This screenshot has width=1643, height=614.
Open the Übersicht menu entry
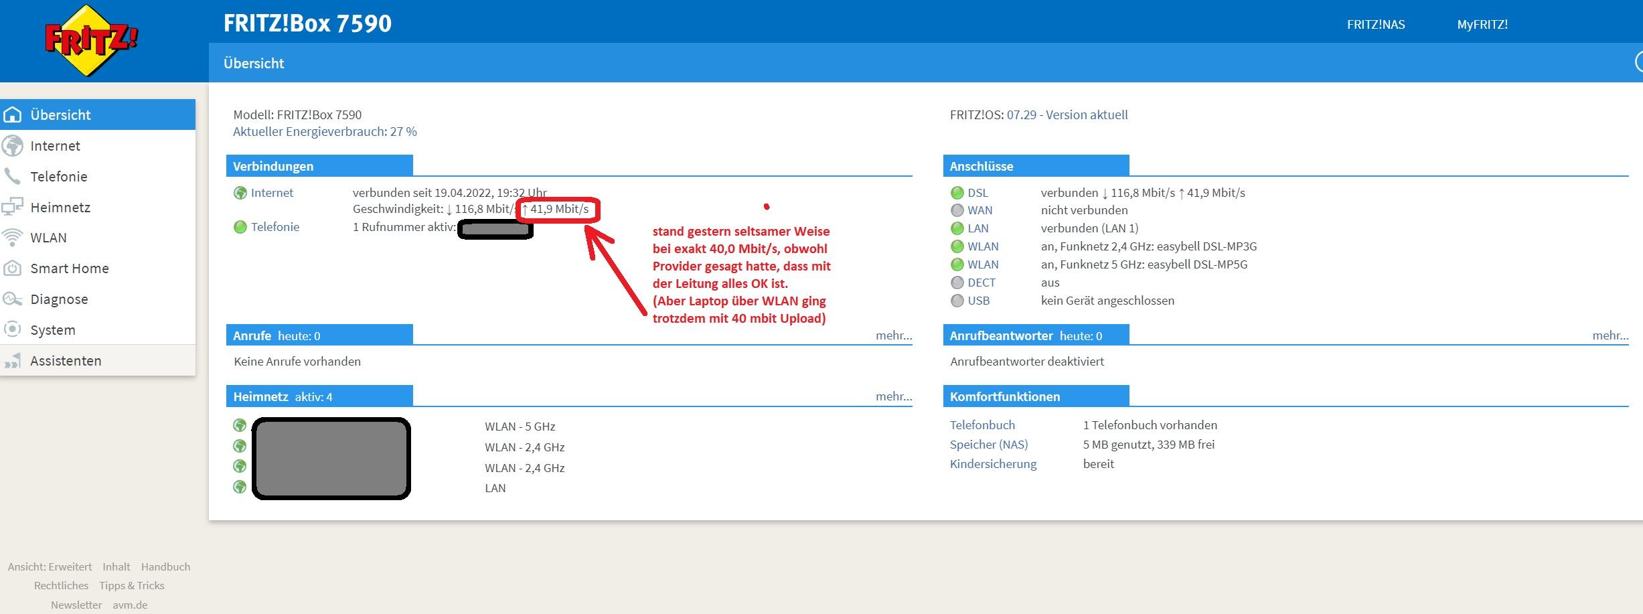98,114
